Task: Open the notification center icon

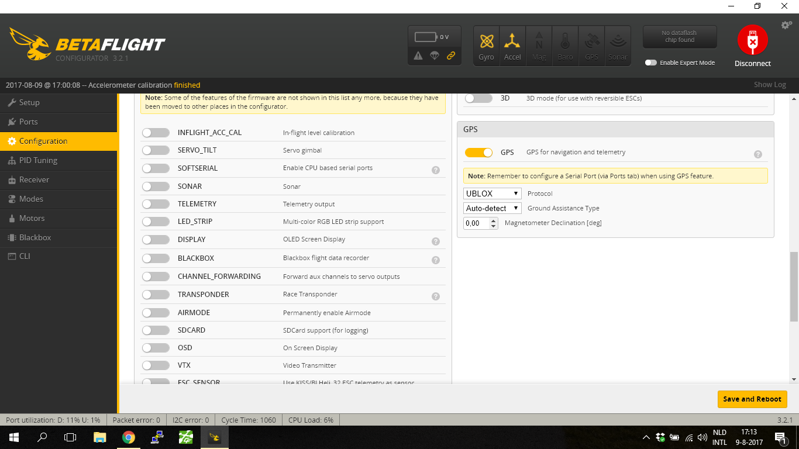Action: (780, 437)
